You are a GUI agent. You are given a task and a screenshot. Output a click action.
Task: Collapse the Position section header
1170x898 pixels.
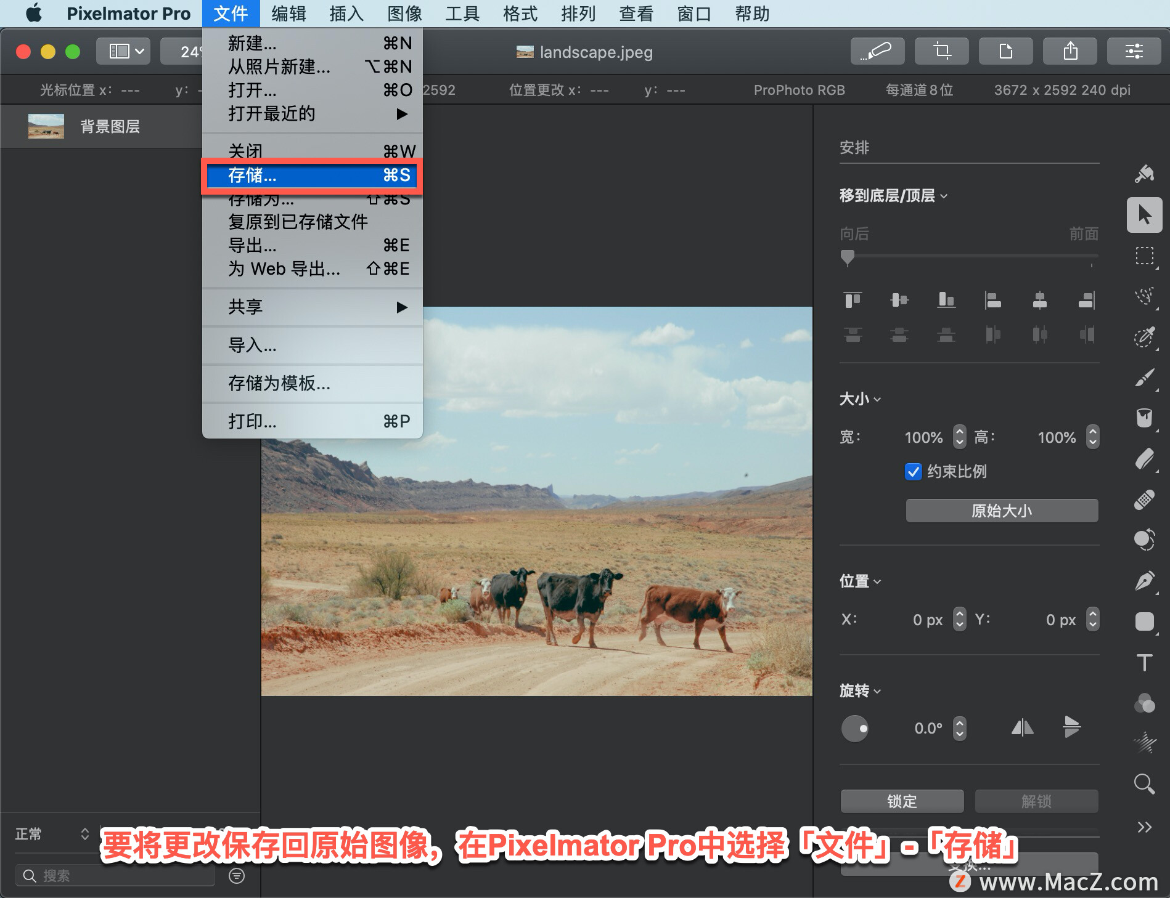(x=860, y=581)
